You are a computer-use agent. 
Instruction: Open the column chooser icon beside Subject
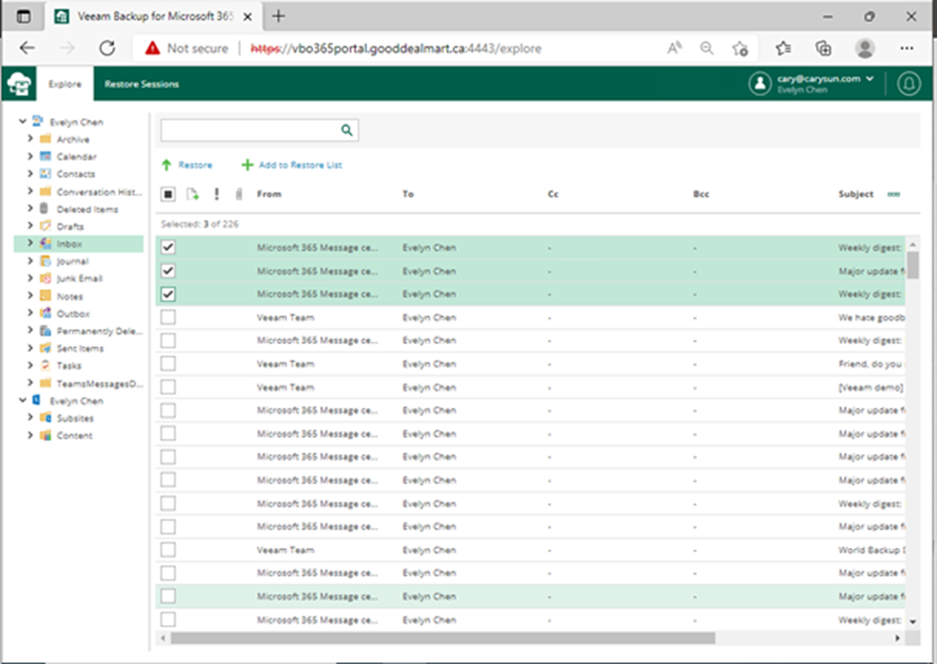point(893,194)
